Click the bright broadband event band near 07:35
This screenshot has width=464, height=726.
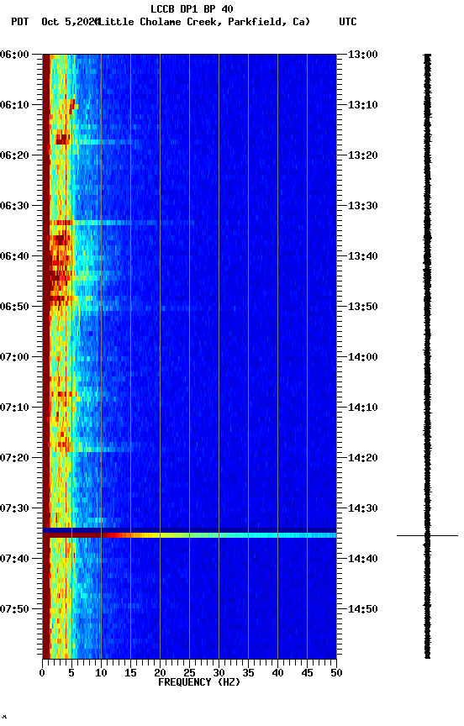189,535
